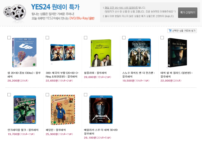202x142 pixels.
Task: Click the shopping cart icon
Action: click(x=170, y=31)
